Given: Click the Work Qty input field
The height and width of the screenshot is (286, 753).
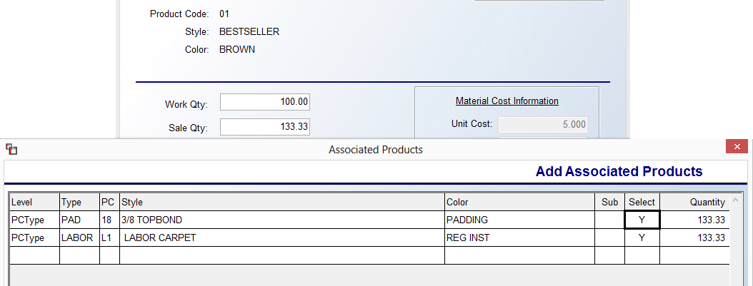Looking at the screenshot, I should (x=265, y=102).
